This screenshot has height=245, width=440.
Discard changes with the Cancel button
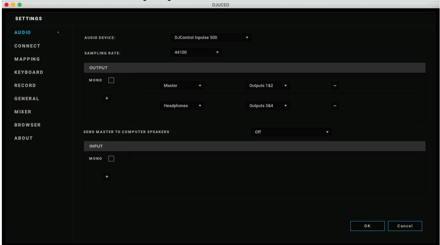click(x=405, y=226)
